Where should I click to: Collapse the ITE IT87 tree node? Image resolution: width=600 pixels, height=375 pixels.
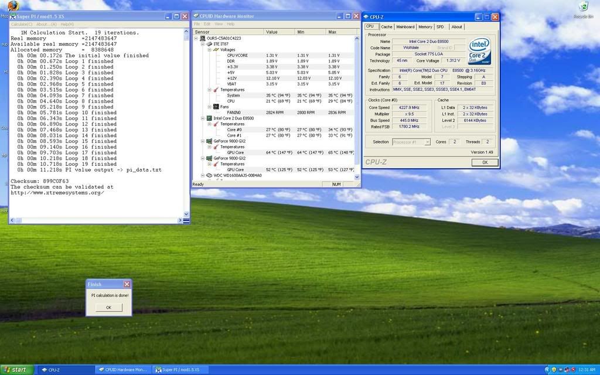[x=203, y=44]
